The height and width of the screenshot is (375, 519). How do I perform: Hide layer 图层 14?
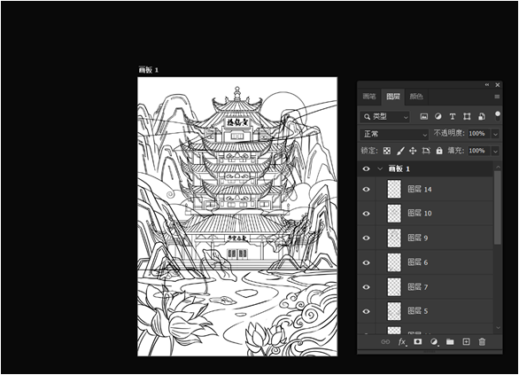tap(366, 189)
